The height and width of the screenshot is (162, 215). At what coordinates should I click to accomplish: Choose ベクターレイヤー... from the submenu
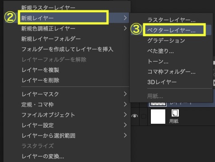(171, 30)
